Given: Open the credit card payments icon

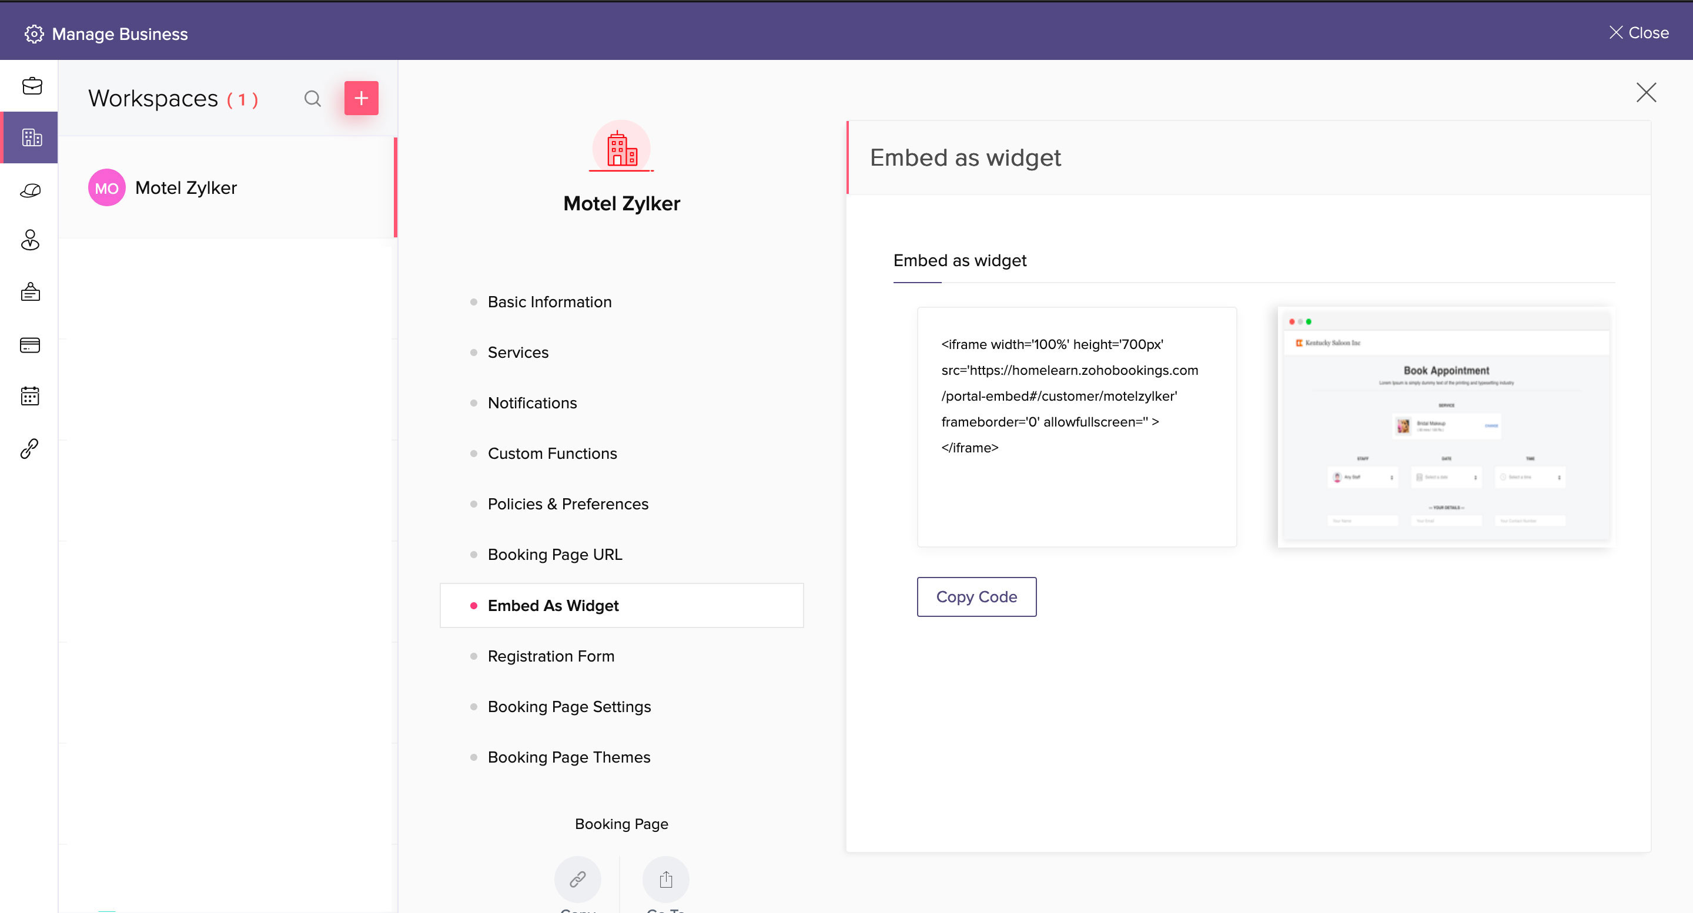Looking at the screenshot, I should (x=30, y=345).
